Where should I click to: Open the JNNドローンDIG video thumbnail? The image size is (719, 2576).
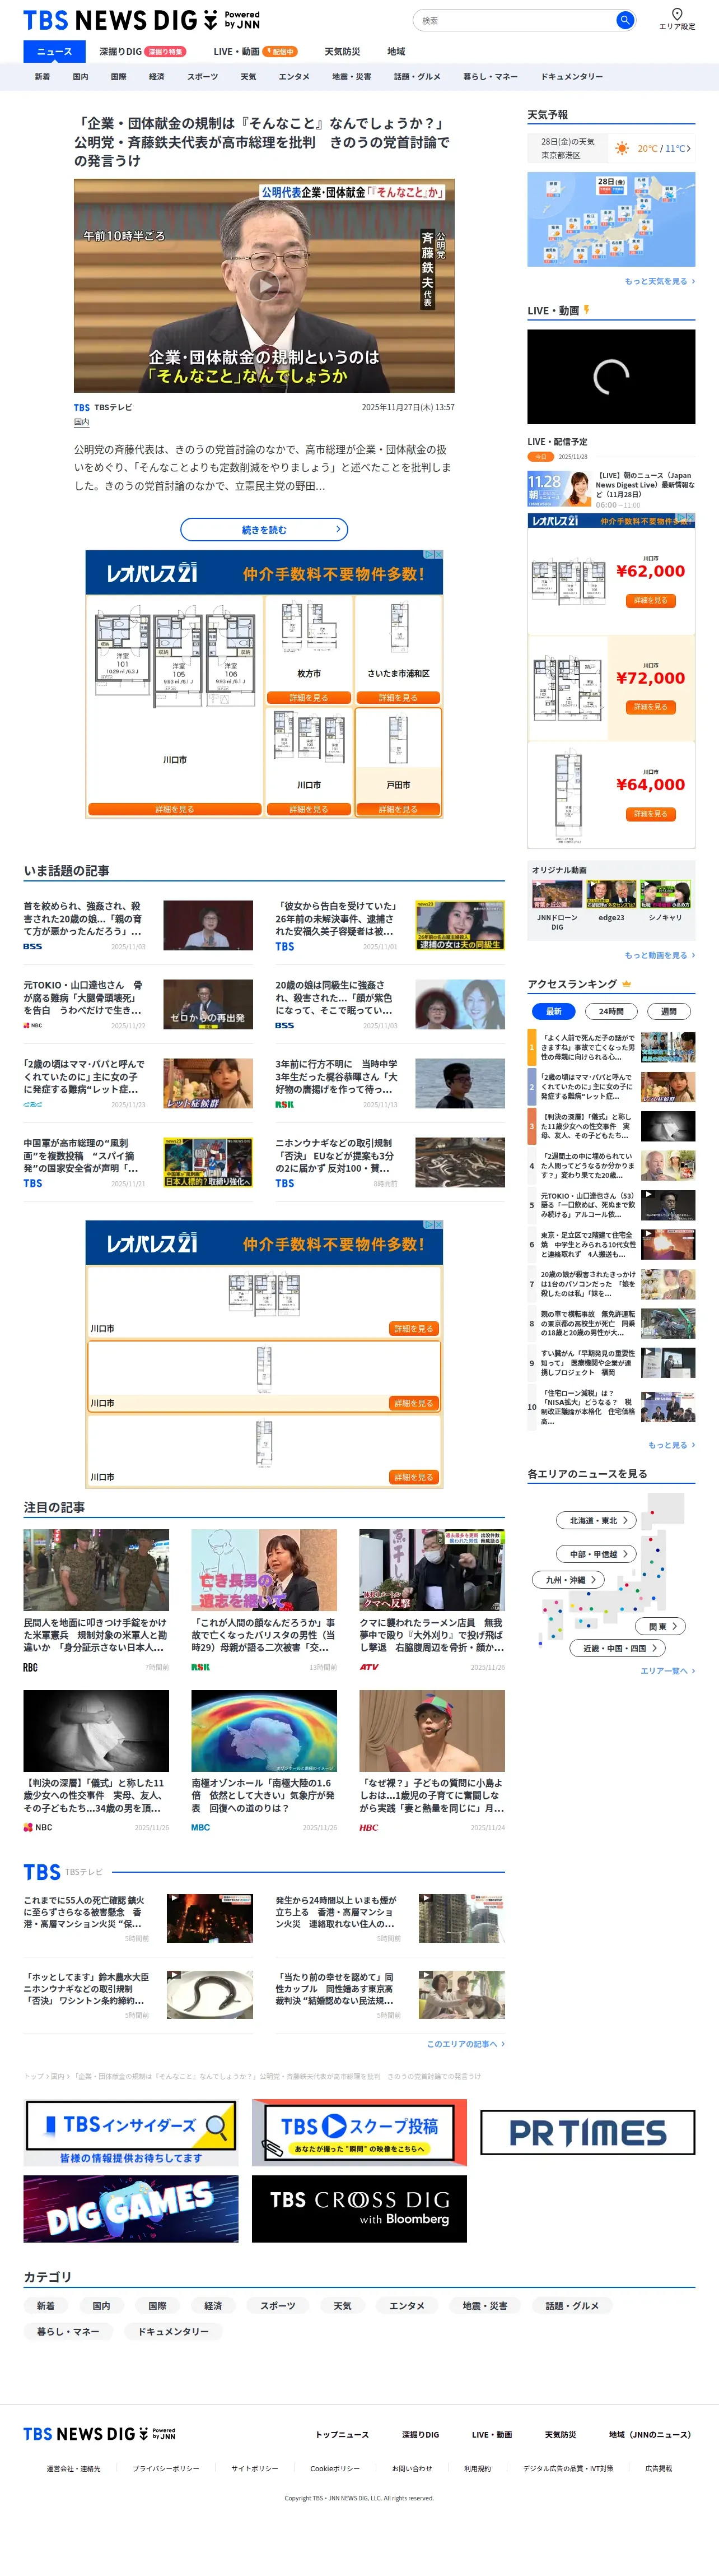coord(557,894)
